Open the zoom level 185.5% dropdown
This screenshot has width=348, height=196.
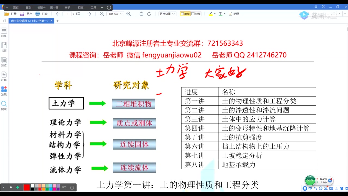115,14
